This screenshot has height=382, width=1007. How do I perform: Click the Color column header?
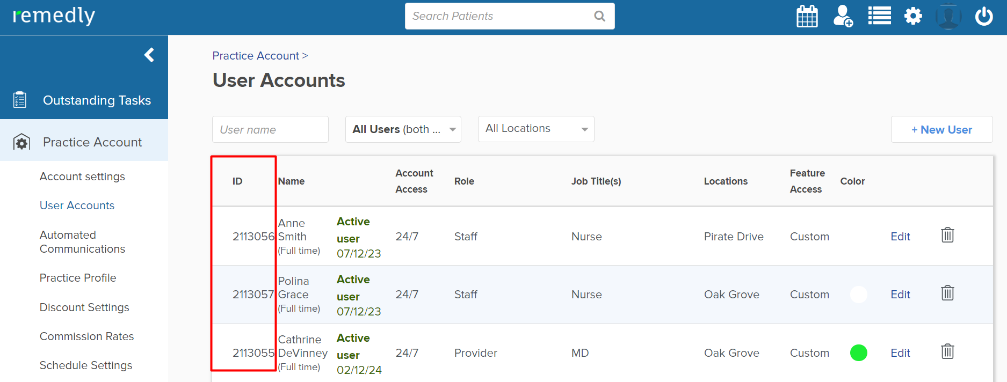(x=852, y=181)
